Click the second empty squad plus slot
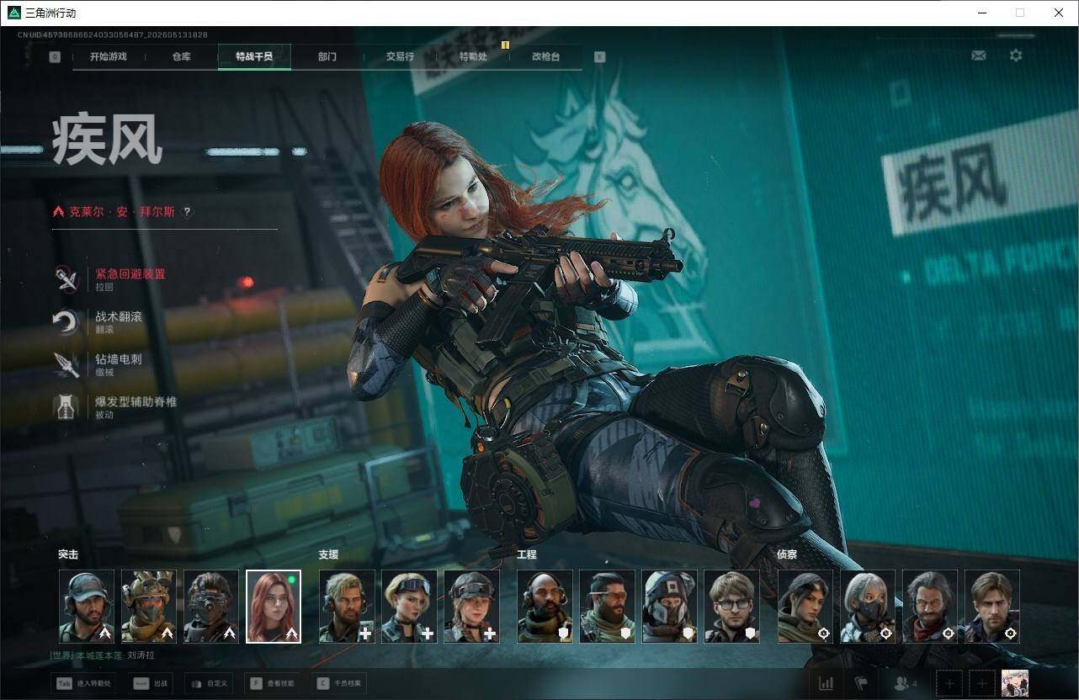This screenshot has width=1079, height=700. 981,683
